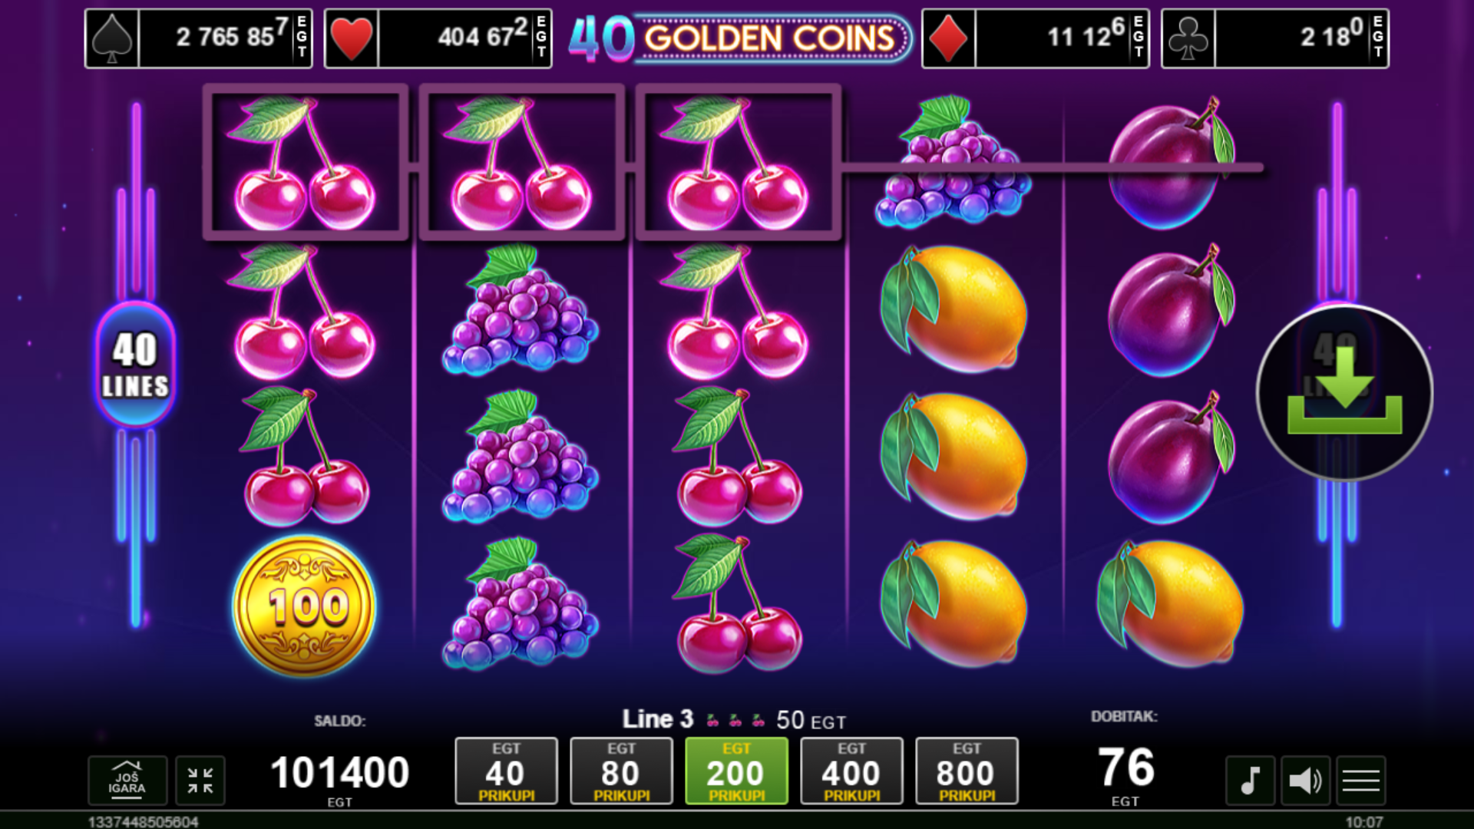1474x829 pixels.
Task: Choose the highlighted 200 EGT bet
Action: (x=736, y=771)
